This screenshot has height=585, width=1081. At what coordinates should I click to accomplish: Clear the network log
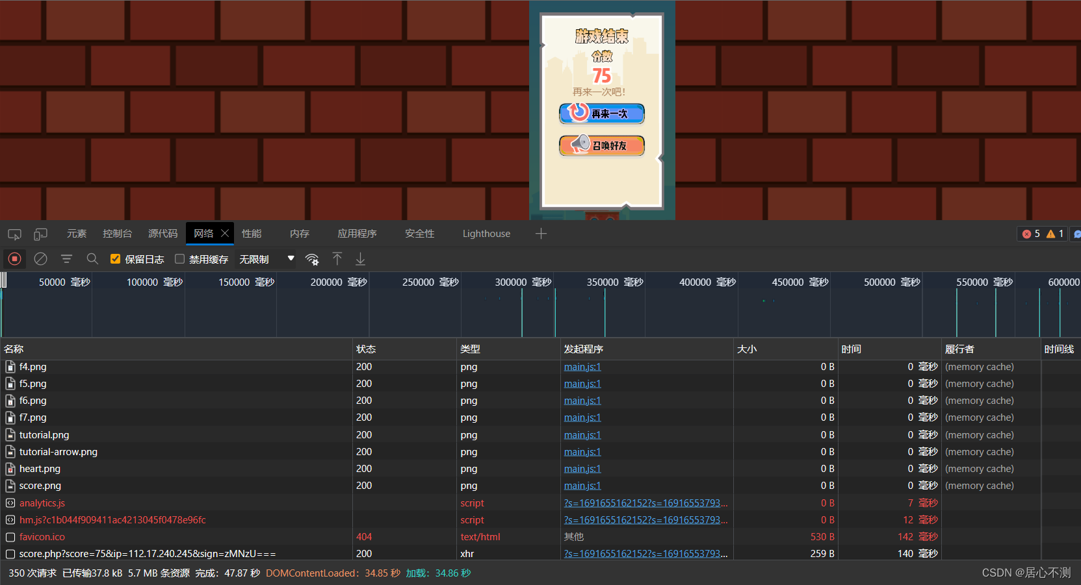coord(40,259)
